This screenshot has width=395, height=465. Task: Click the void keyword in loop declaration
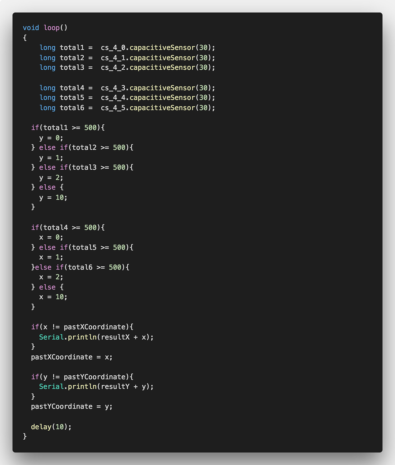31,28
